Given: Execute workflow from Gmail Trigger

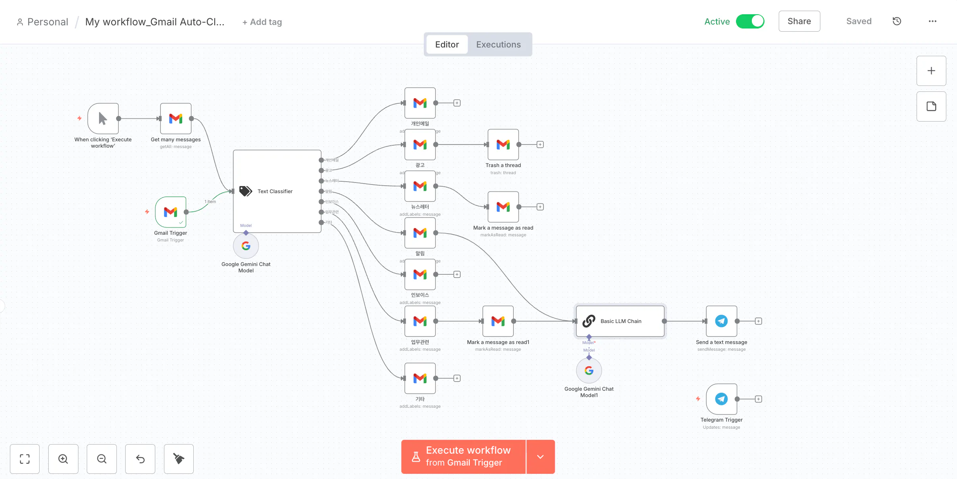Looking at the screenshot, I should click(463, 457).
